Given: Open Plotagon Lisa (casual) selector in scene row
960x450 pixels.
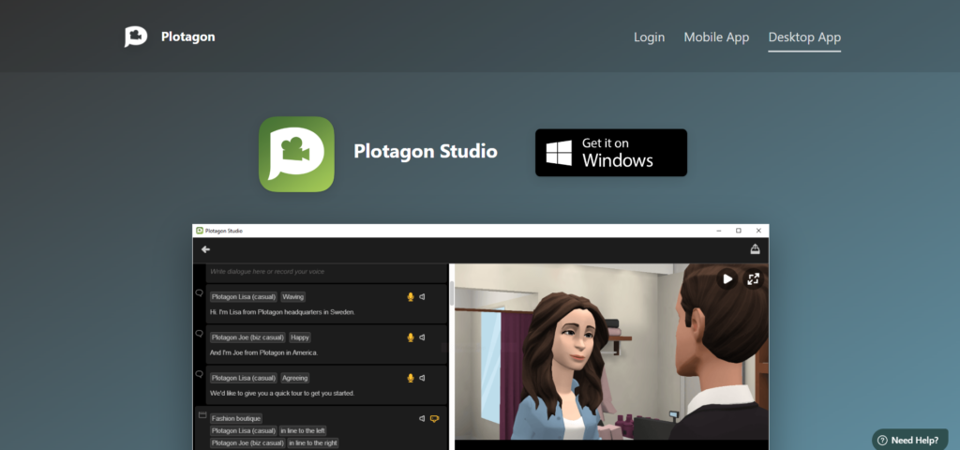Looking at the screenshot, I should pyautogui.click(x=244, y=430).
